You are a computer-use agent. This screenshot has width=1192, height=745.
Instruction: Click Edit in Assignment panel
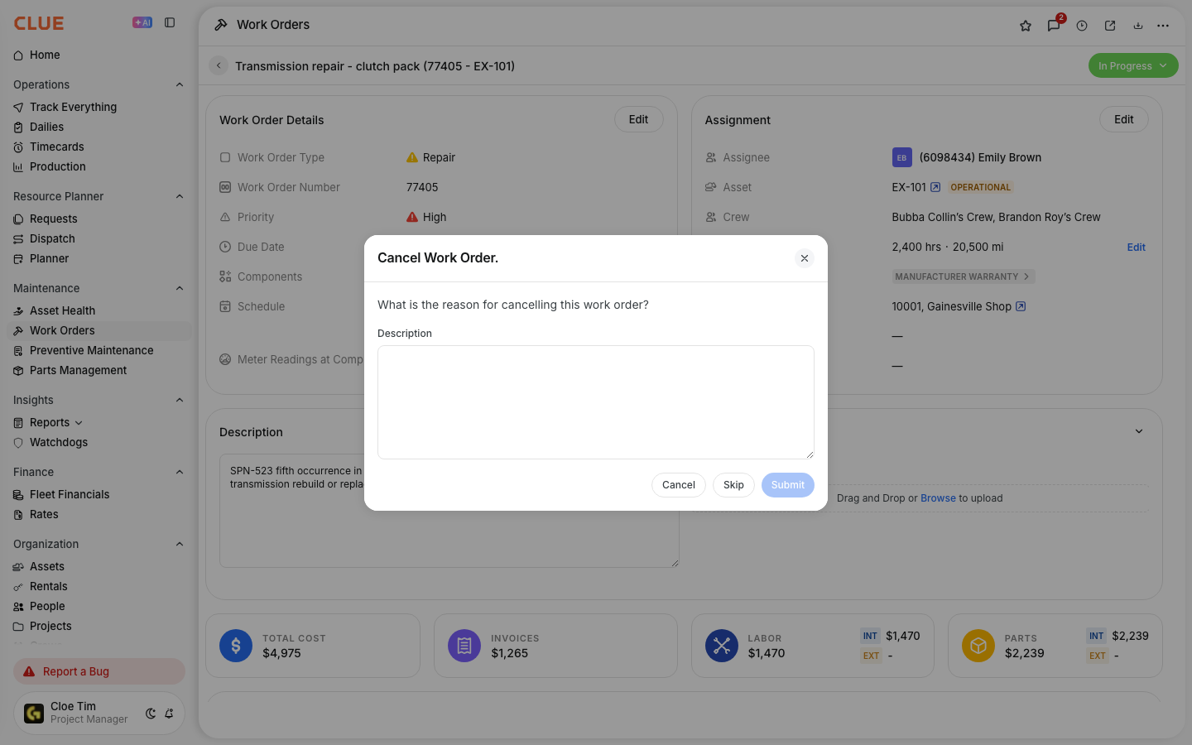(1124, 119)
